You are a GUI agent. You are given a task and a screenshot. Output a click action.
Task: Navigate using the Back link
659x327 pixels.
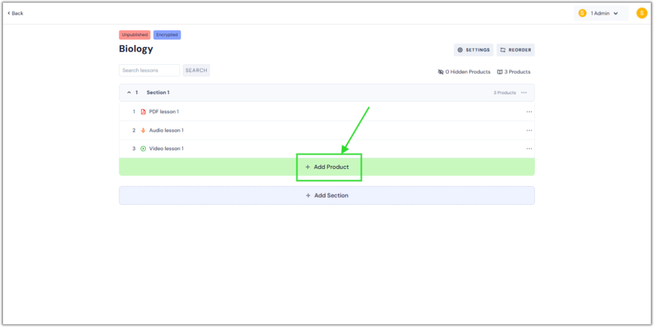15,13
